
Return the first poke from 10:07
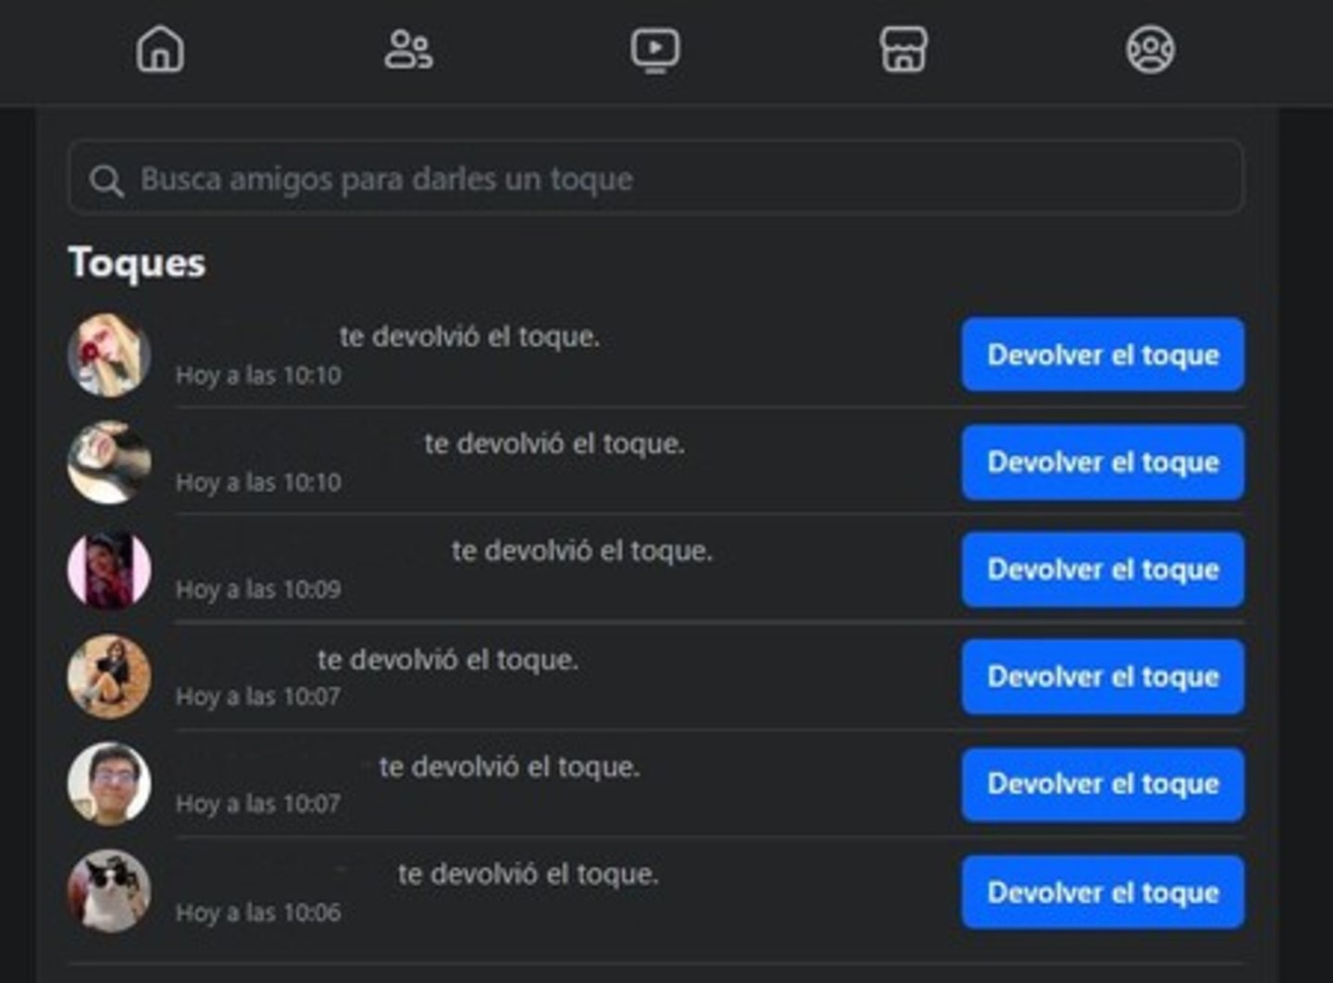[x=1102, y=677]
